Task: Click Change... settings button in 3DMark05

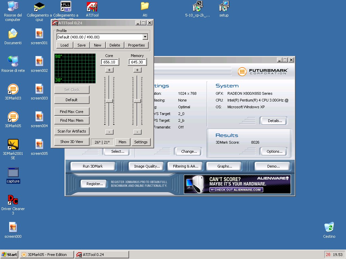Action: pos(189,151)
